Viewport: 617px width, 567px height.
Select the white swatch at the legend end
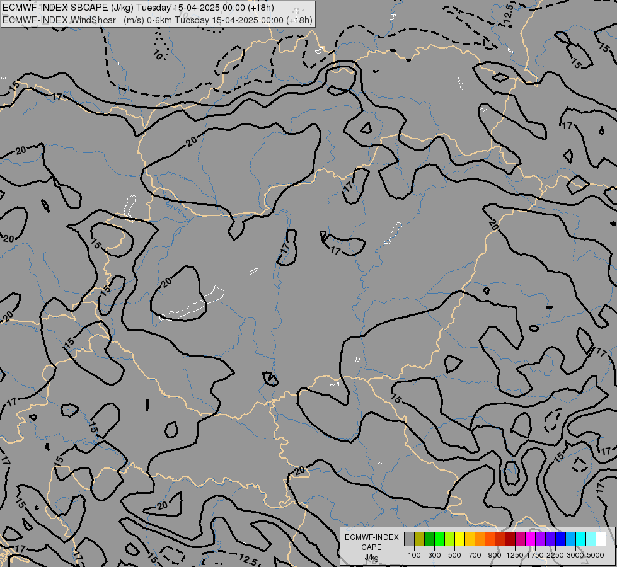pyautogui.click(x=601, y=539)
